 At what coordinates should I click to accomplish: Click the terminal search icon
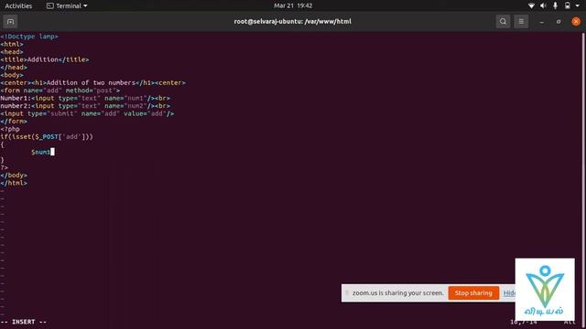pyautogui.click(x=503, y=22)
